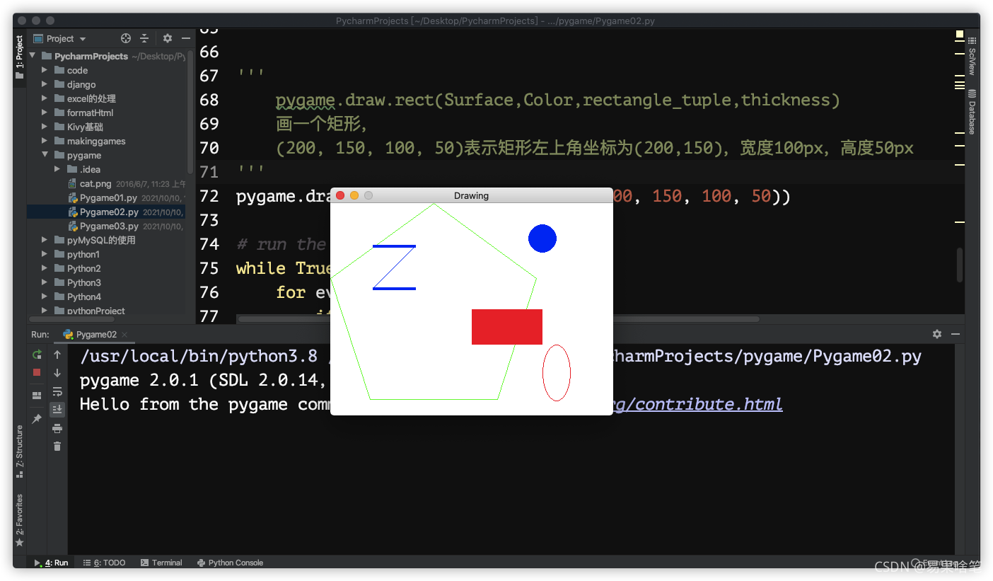Open Run panel settings gear icon

click(x=937, y=334)
